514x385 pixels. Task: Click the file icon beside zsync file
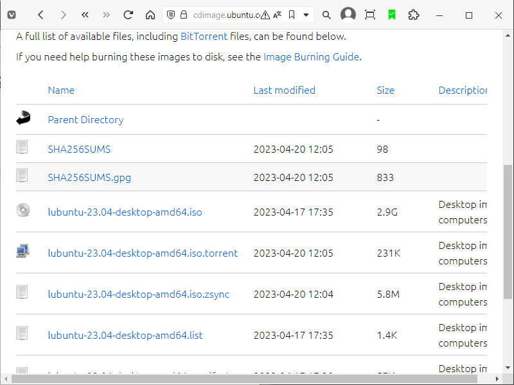[x=22, y=292]
